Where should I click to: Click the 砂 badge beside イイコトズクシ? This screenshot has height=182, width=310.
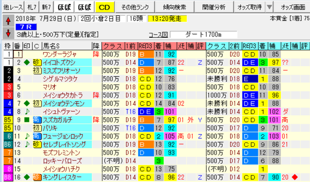tap(37, 62)
